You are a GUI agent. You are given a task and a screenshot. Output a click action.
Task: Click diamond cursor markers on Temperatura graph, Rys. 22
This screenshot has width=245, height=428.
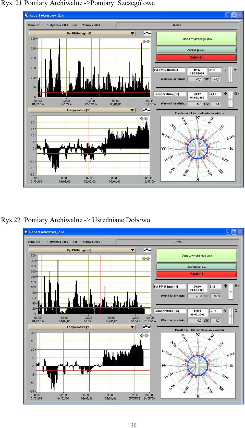coord(145,335)
